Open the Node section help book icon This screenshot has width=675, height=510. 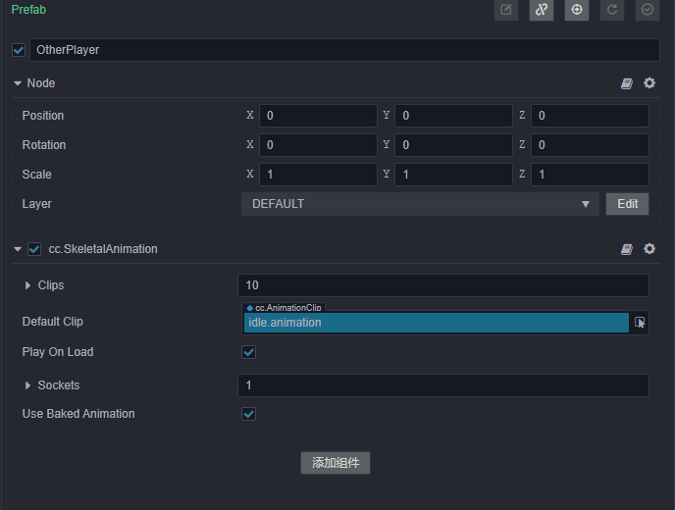(x=627, y=83)
